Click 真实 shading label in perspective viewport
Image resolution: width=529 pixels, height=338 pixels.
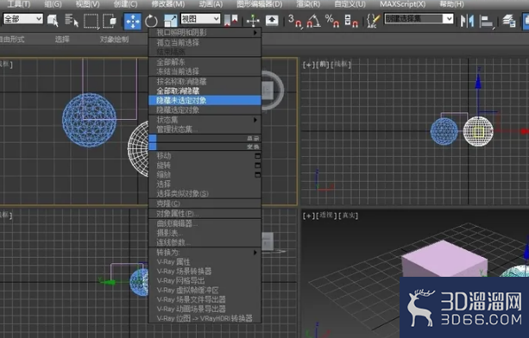348,216
